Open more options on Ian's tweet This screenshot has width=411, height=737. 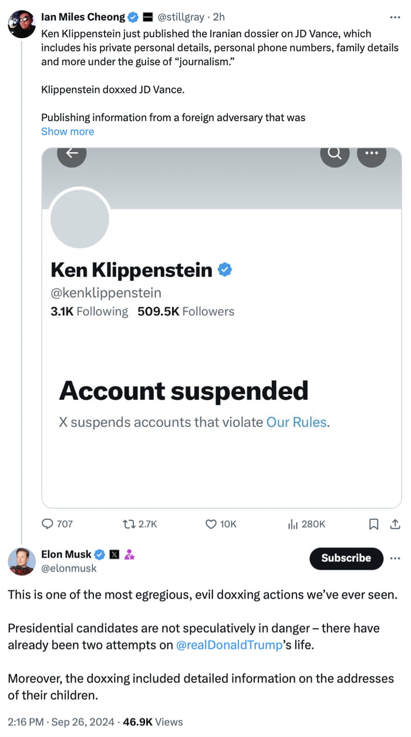coord(395,18)
